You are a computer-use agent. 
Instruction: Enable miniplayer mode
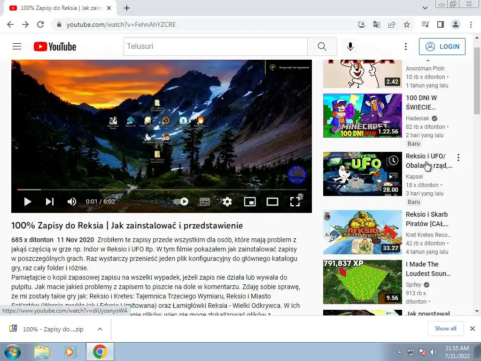pos(250,202)
